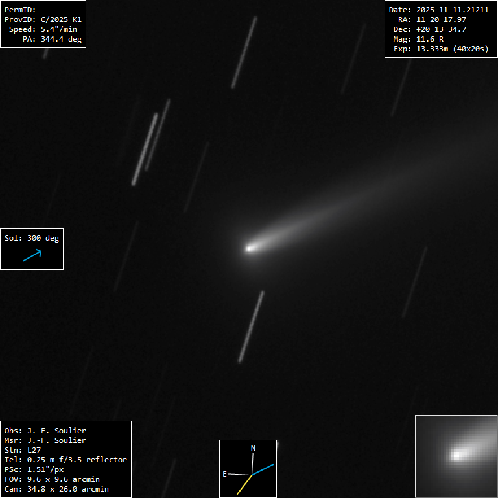Click the comet's bright nucleus in main image

click(x=250, y=248)
